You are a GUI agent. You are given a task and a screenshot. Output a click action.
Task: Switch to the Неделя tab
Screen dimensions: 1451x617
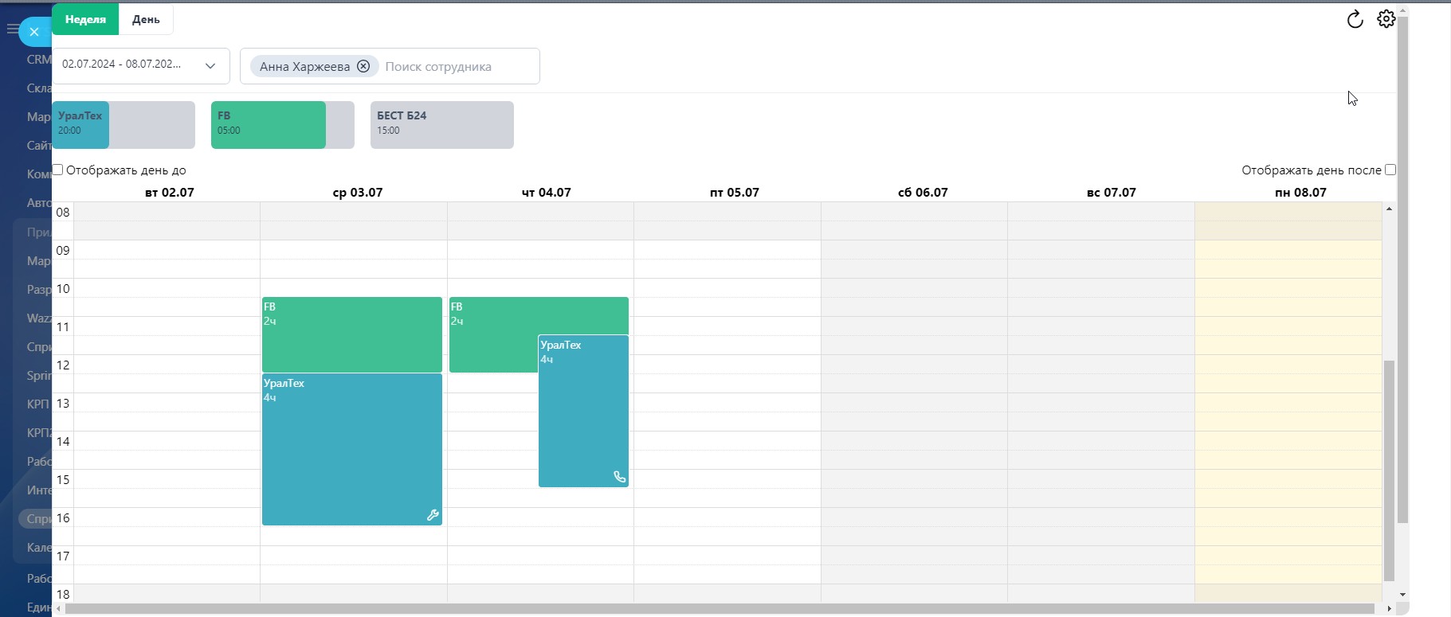(85, 19)
